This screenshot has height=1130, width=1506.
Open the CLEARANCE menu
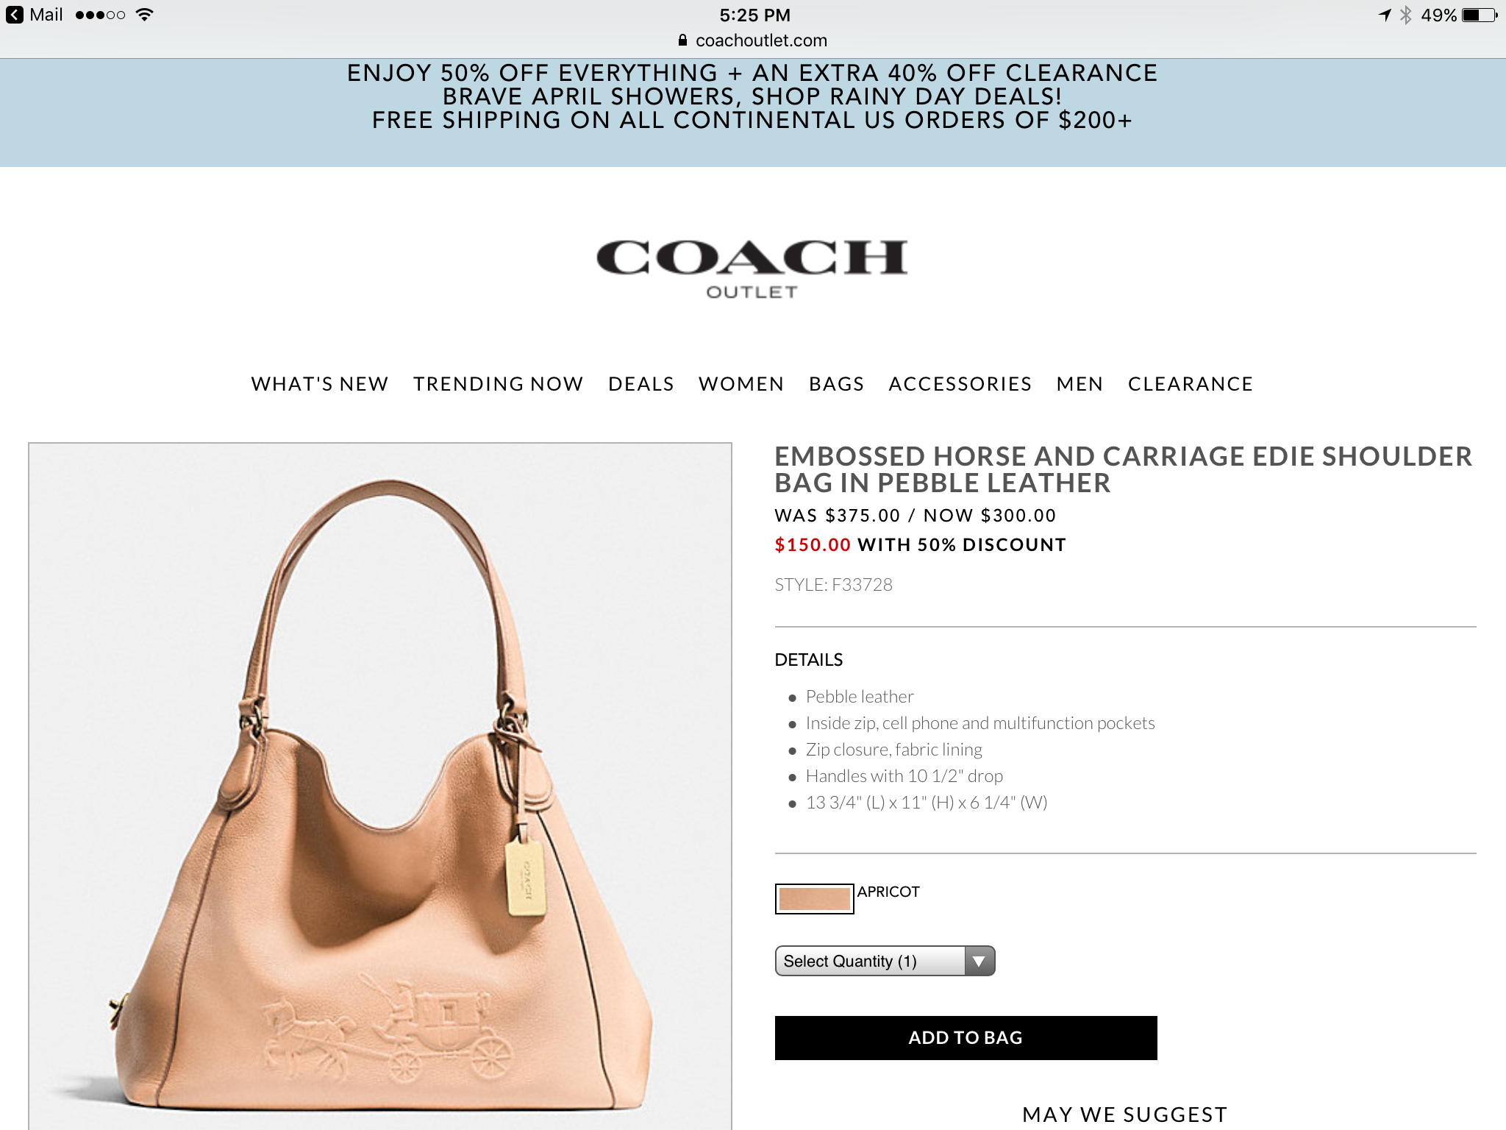tap(1191, 384)
